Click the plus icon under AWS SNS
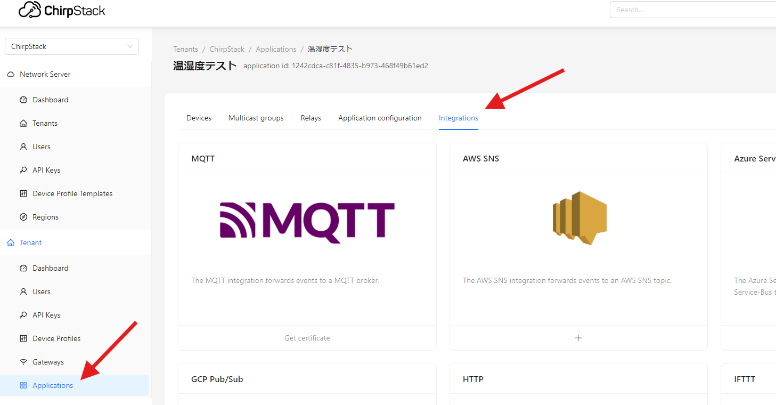The width and height of the screenshot is (776, 405). pos(578,338)
